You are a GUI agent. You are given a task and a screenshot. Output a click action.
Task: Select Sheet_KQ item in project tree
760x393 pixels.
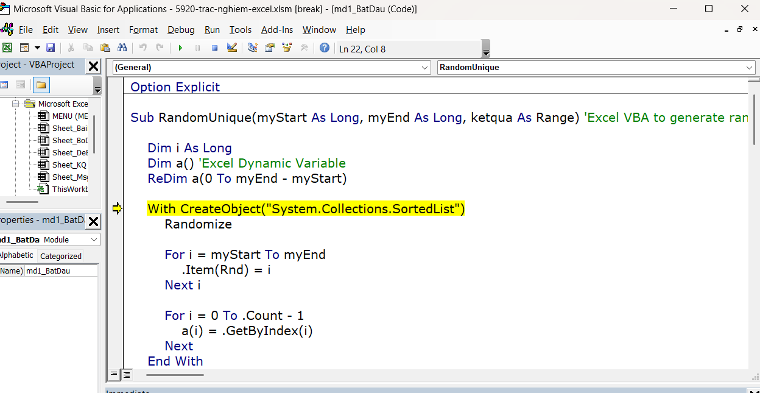point(62,165)
